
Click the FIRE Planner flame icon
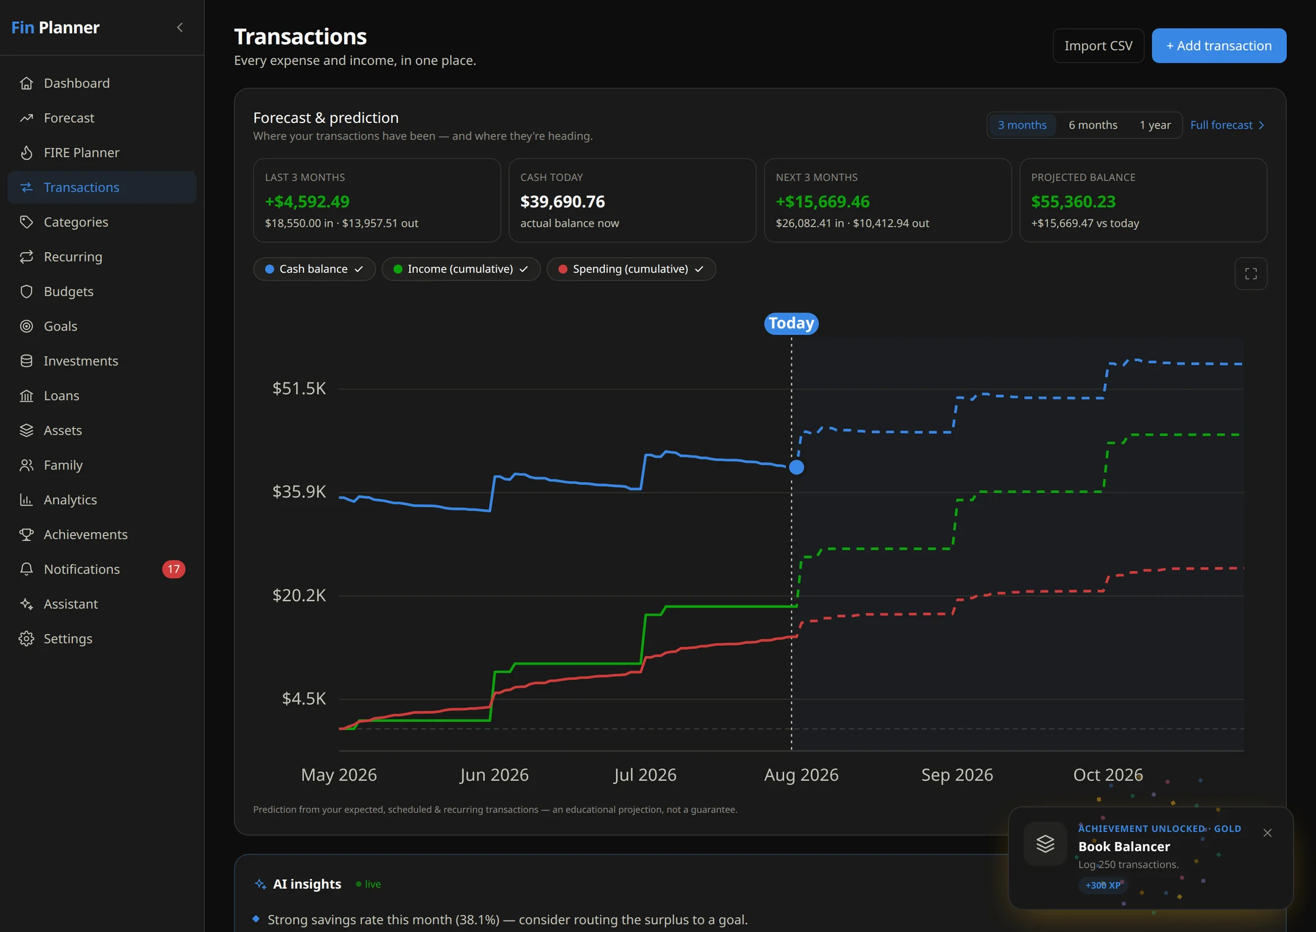pyautogui.click(x=26, y=153)
